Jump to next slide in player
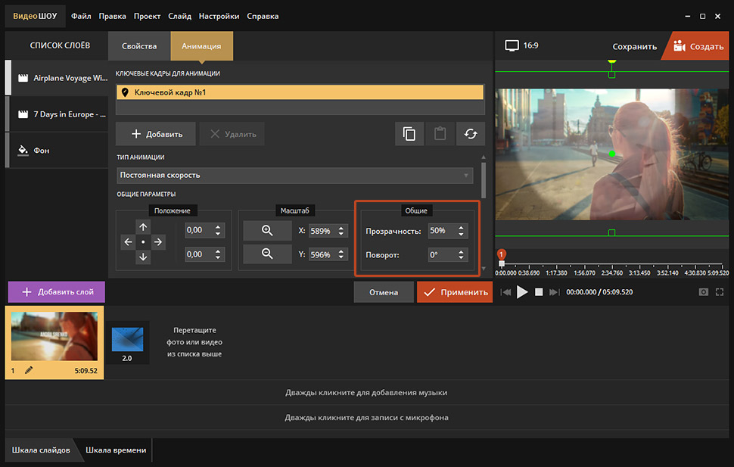734x467 pixels. 554,292
